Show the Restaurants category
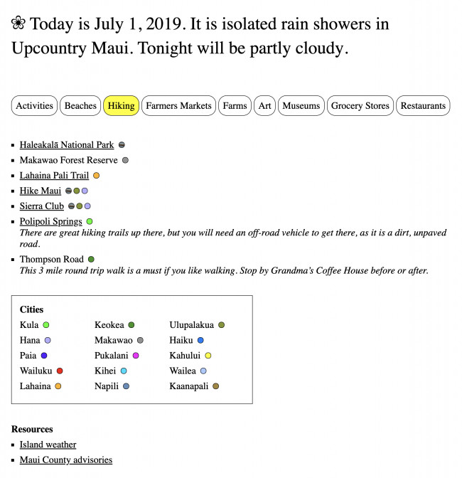 pyautogui.click(x=423, y=106)
